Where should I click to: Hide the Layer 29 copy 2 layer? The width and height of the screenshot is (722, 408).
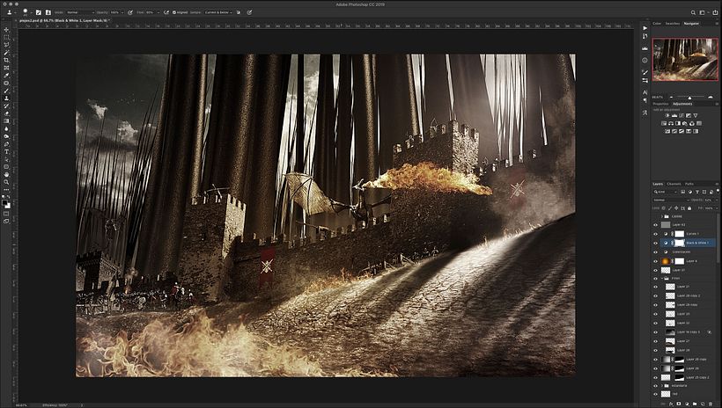coord(656,295)
